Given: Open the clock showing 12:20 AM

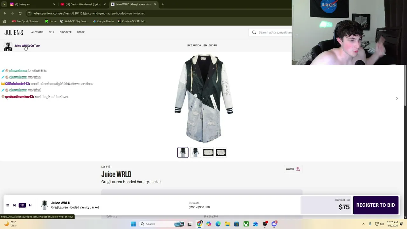Looking at the screenshot, I should pyautogui.click(x=392, y=224).
